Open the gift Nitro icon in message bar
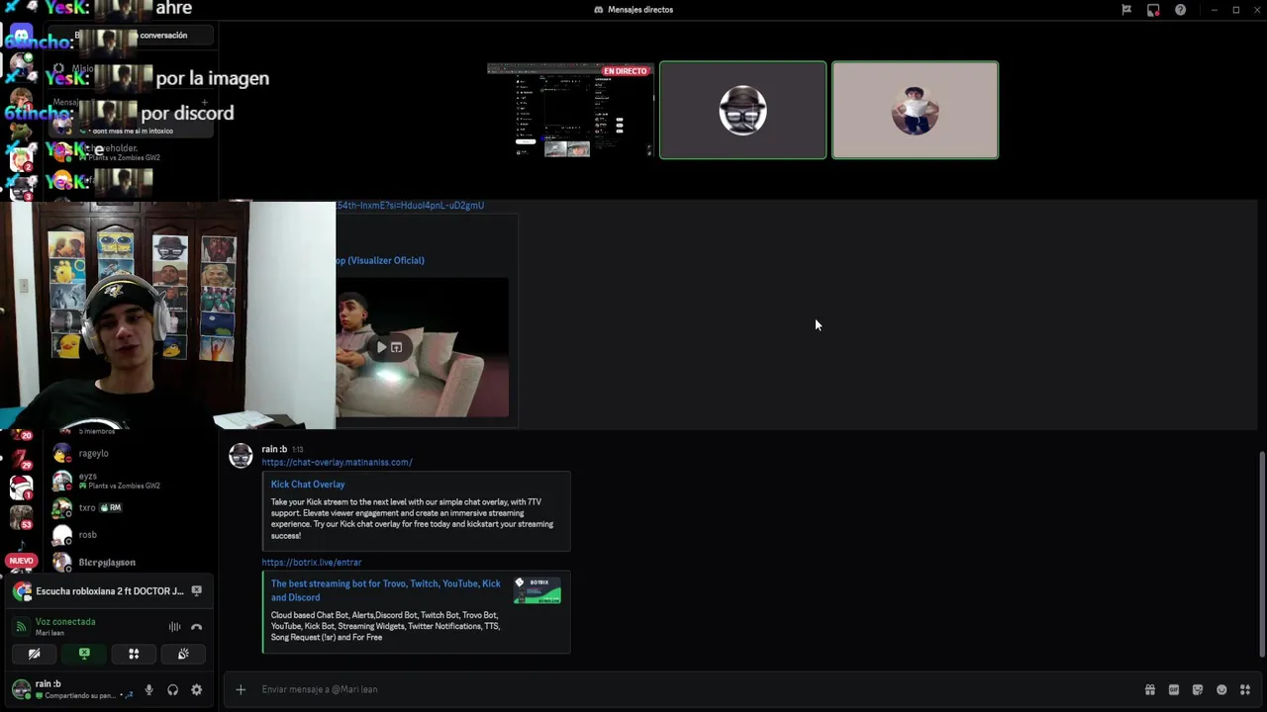Viewport: 1267px width, 712px height. point(1150,689)
